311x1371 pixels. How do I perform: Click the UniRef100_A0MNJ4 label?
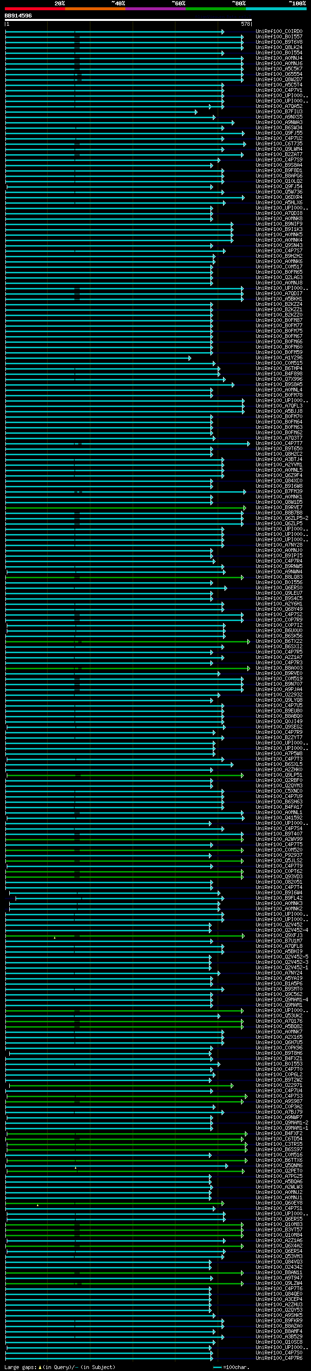click(279, 58)
